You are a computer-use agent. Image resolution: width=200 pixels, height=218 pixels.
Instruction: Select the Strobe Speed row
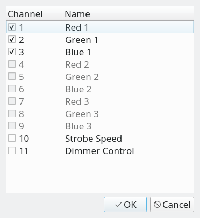100,139
